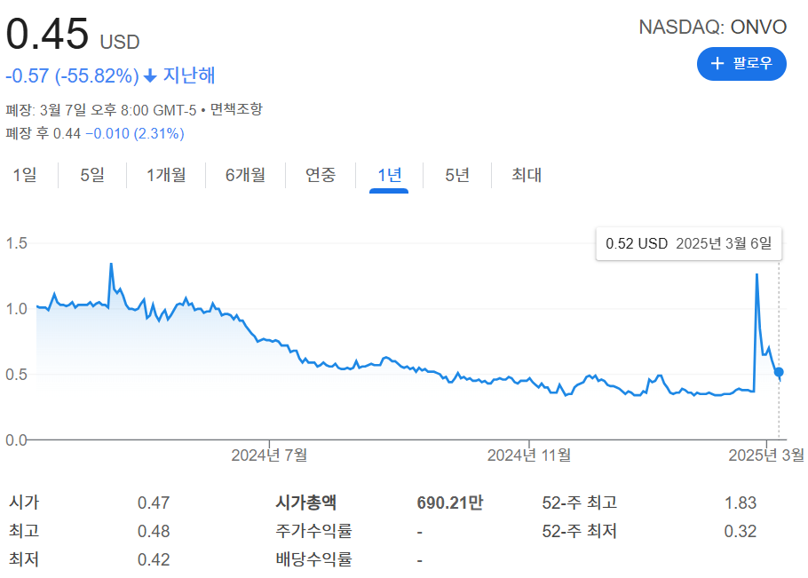Select the 연중 time range tab
This screenshot has width=808, height=578.
pos(319,175)
